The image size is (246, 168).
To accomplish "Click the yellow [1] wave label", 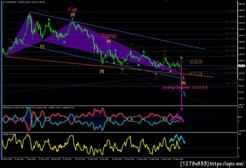I will (42, 47).
